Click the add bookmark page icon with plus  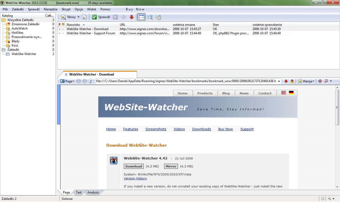click(84, 17)
